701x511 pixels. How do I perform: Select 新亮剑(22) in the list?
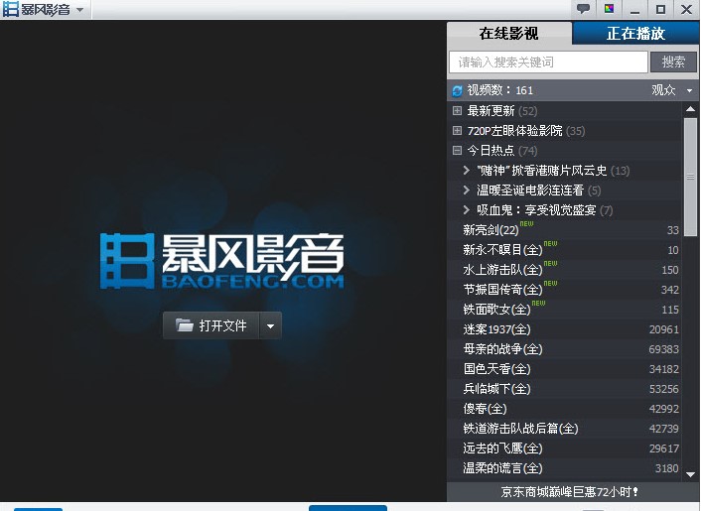pyautogui.click(x=565, y=230)
